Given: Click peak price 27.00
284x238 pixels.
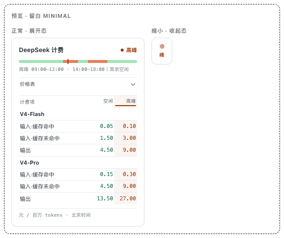Looking at the screenshot, I should point(128,198).
